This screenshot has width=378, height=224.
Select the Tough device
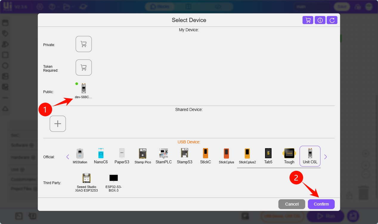click(289, 156)
